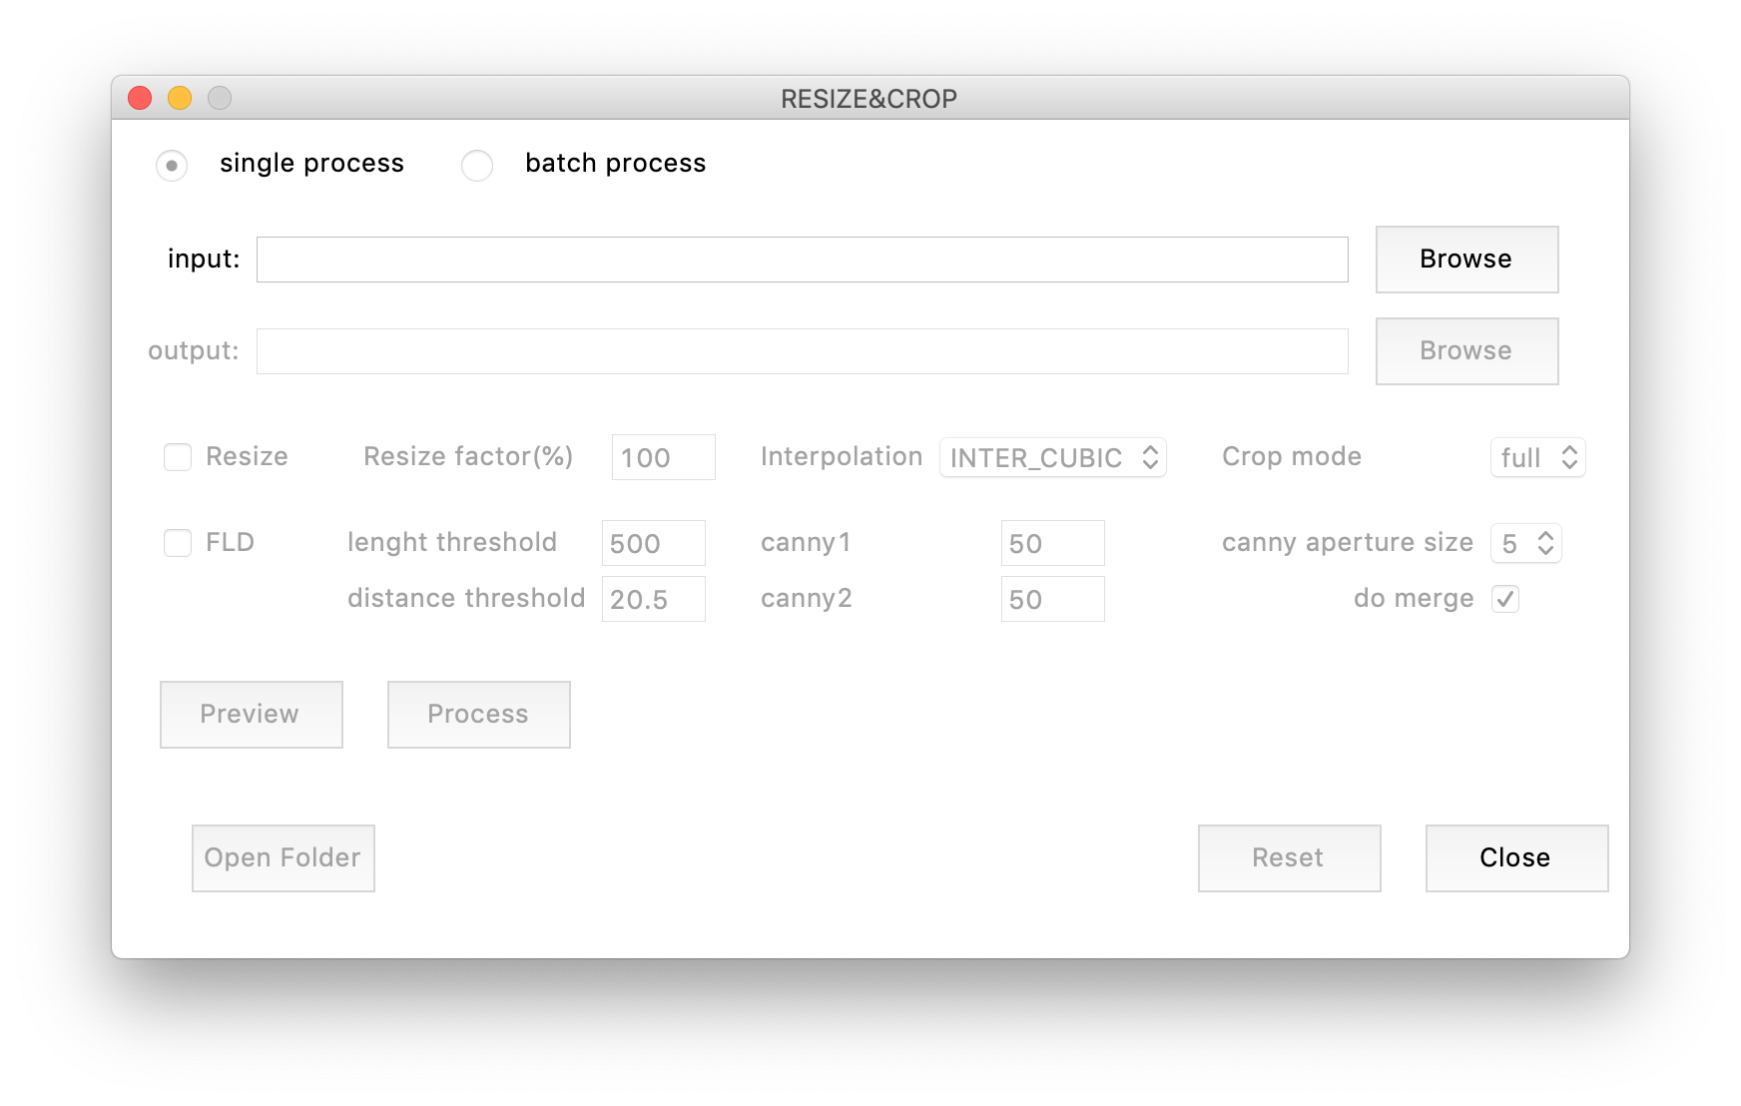The image size is (1741, 1106).
Task: Minimize the window with the yellow button
Action: (180, 98)
